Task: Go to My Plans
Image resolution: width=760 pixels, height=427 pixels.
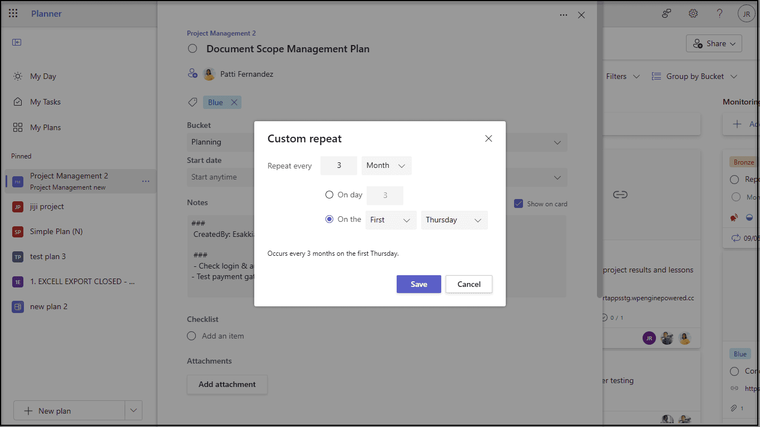Action: pyautogui.click(x=46, y=127)
